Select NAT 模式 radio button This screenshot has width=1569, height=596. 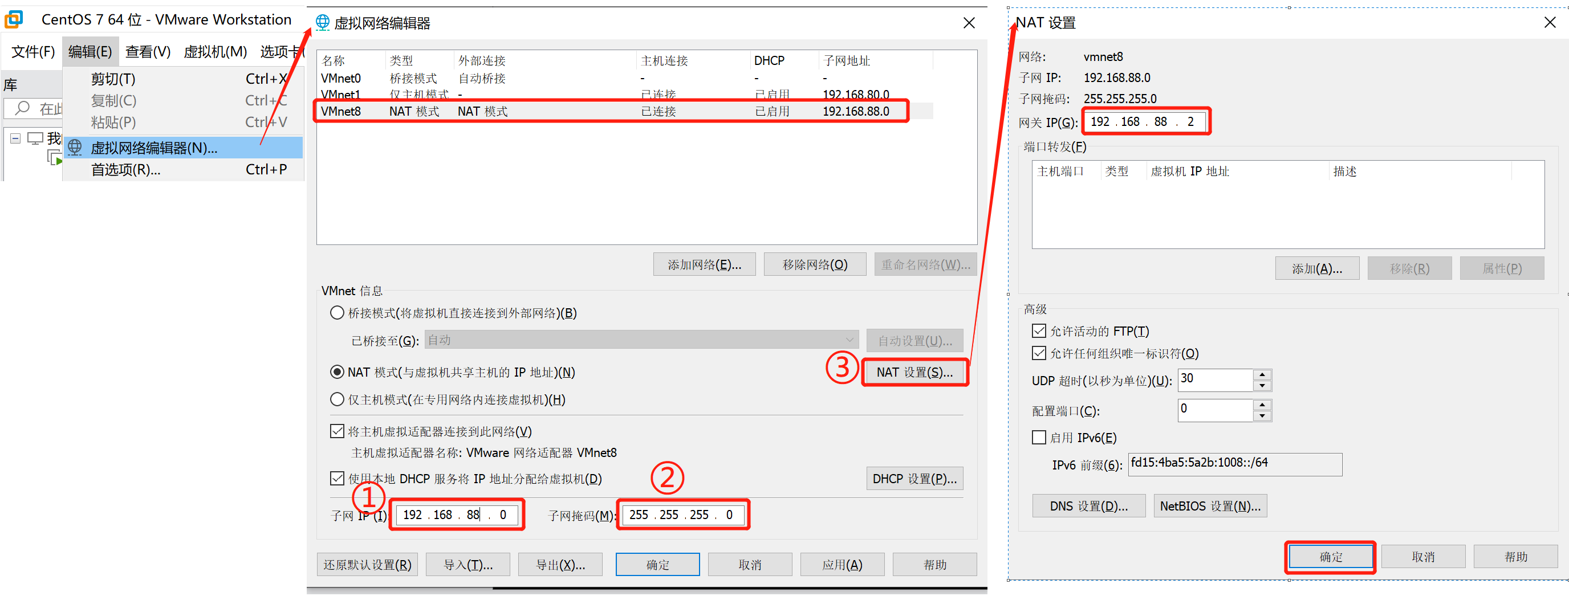(337, 372)
